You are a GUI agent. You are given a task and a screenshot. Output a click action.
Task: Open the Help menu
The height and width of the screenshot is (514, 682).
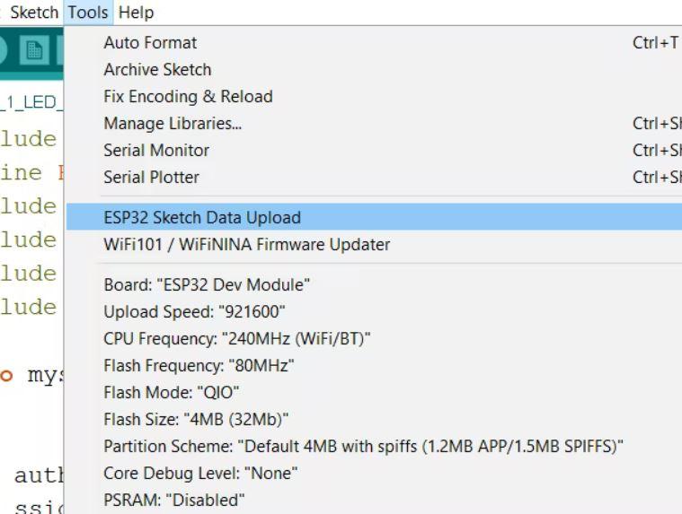pyautogui.click(x=136, y=13)
